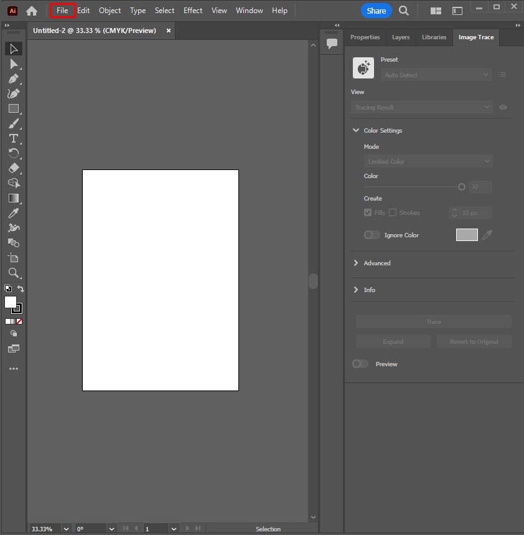Select the Pen tool

(x=13, y=78)
